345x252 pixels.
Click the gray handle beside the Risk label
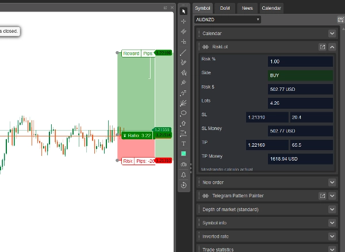click(x=117, y=161)
